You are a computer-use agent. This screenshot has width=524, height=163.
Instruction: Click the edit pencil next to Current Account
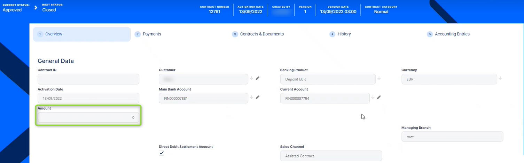pyautogui.click(x=379, y=97)
